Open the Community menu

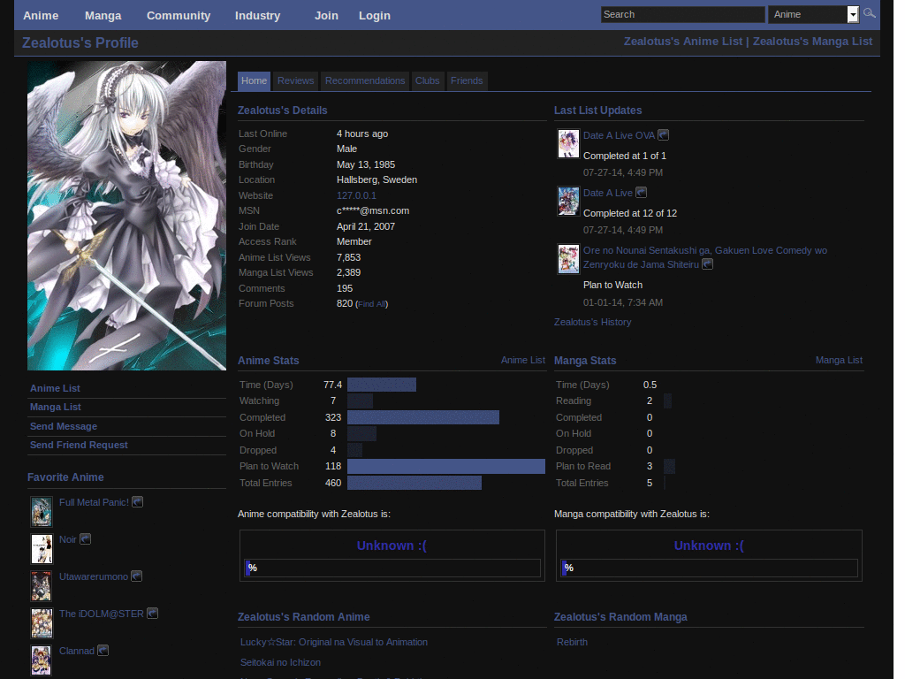(179, 16)
